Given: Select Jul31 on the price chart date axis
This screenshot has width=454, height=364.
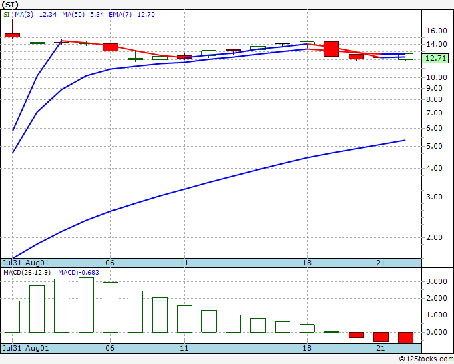Looking at the screenshot, I should coord(12,263).
